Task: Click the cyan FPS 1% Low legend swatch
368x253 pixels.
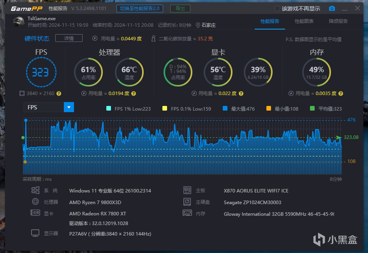Action: point(109,108)
